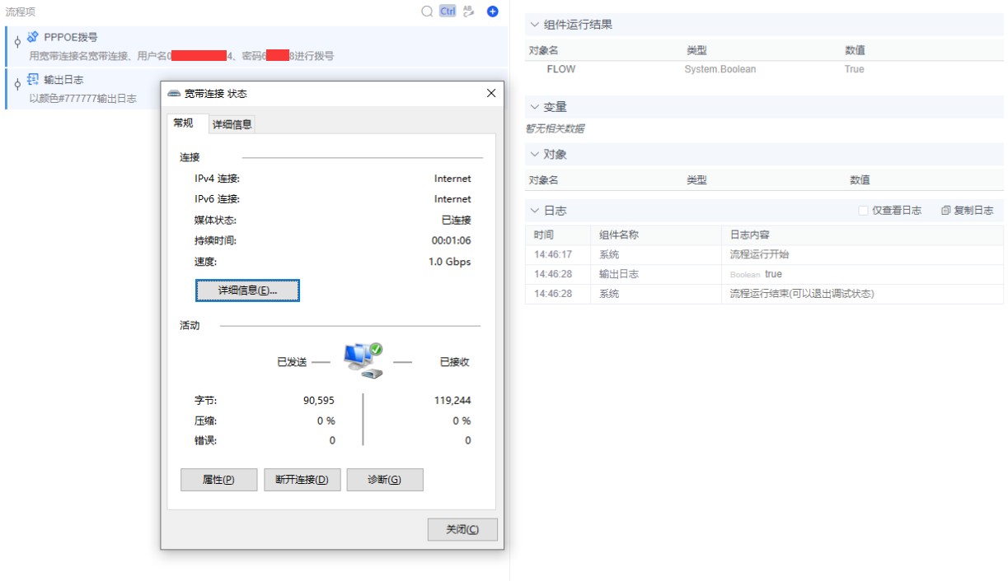Enable the 仅查看日志 checkbox
The width and height of the screenshot is (1008, 581).
862,210
